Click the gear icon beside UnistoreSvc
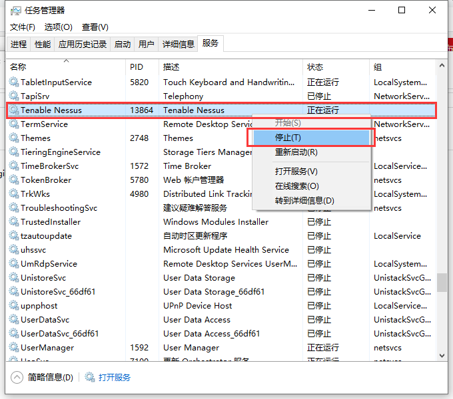Screen dimensions: 453x399 coord(14,277)
